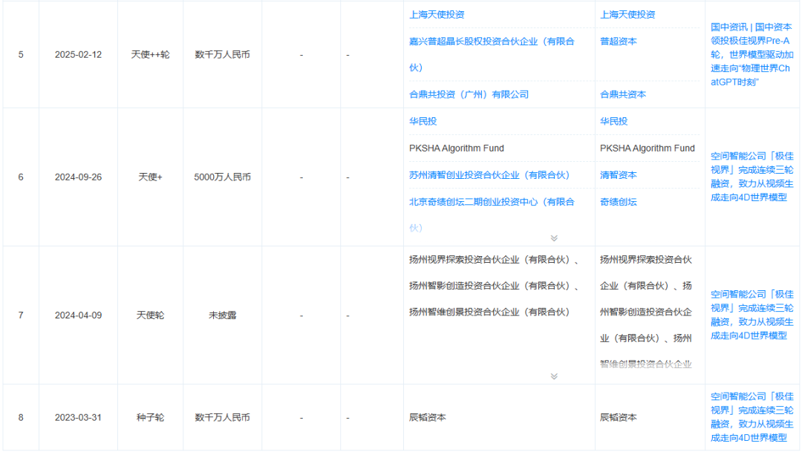
Task: Open 北京奇绩创坛二期创业投资中心 link
Action: 492,214
